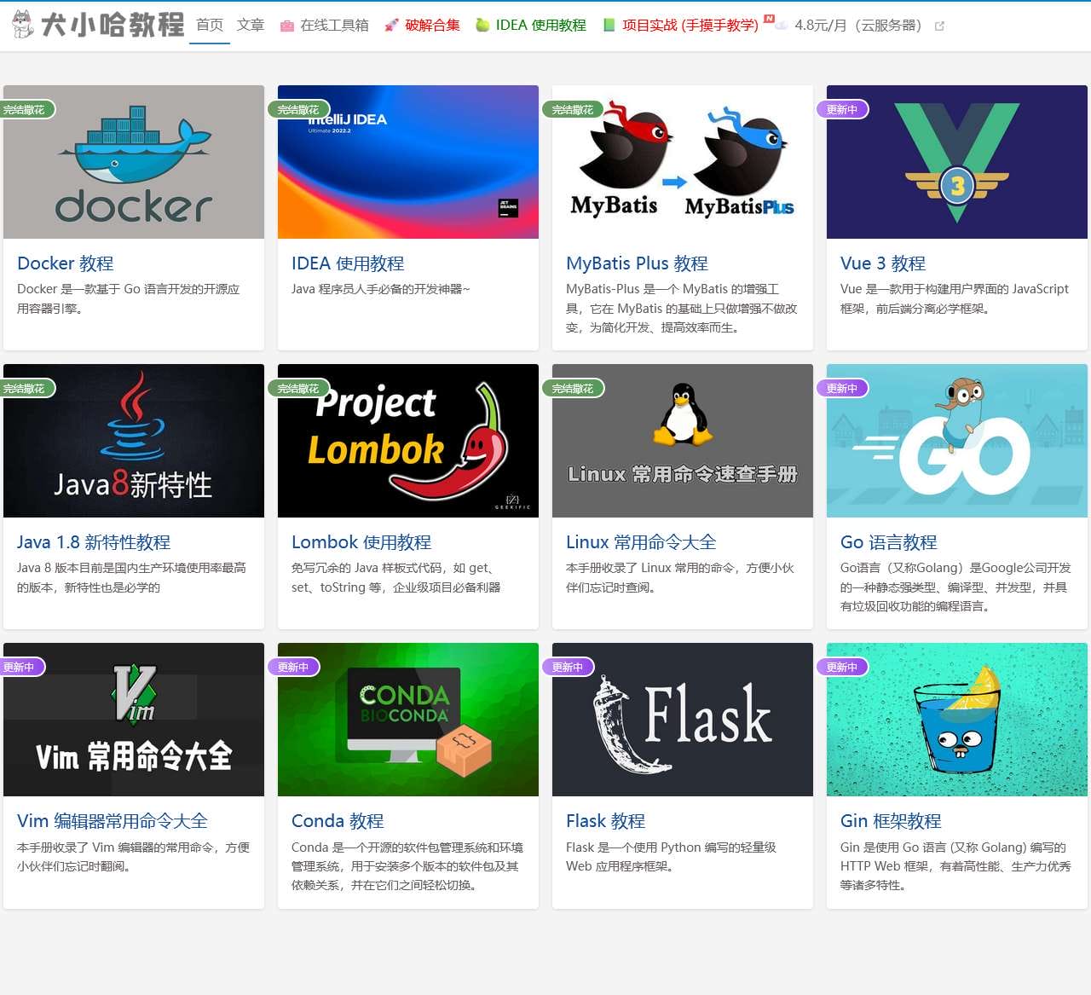Click the Flask Python 轻量级 description text
Image resolution: width=1091 pixels, height=995 pixels.
point(672,856)
